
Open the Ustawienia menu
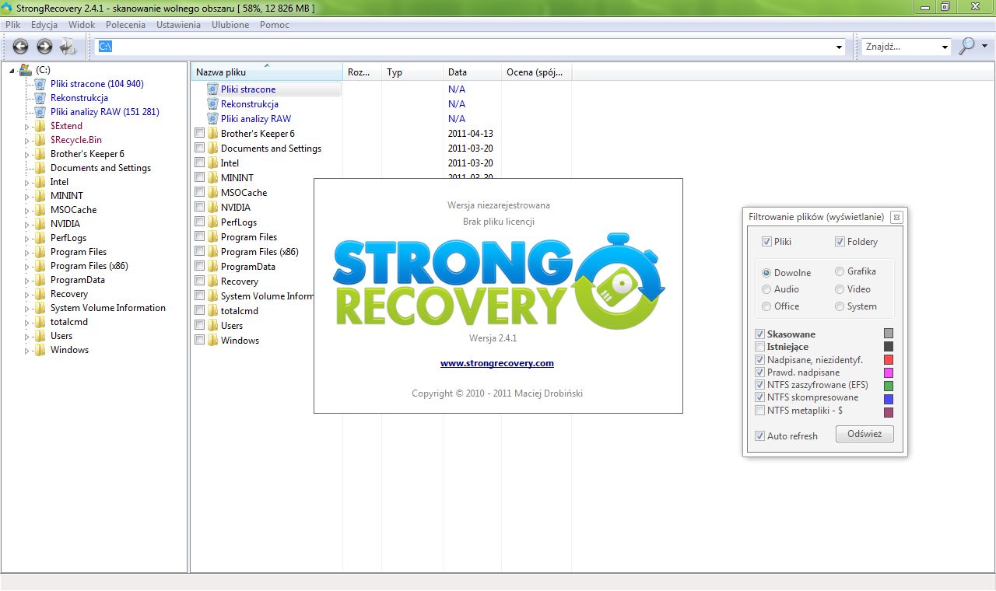pos(178,25)
